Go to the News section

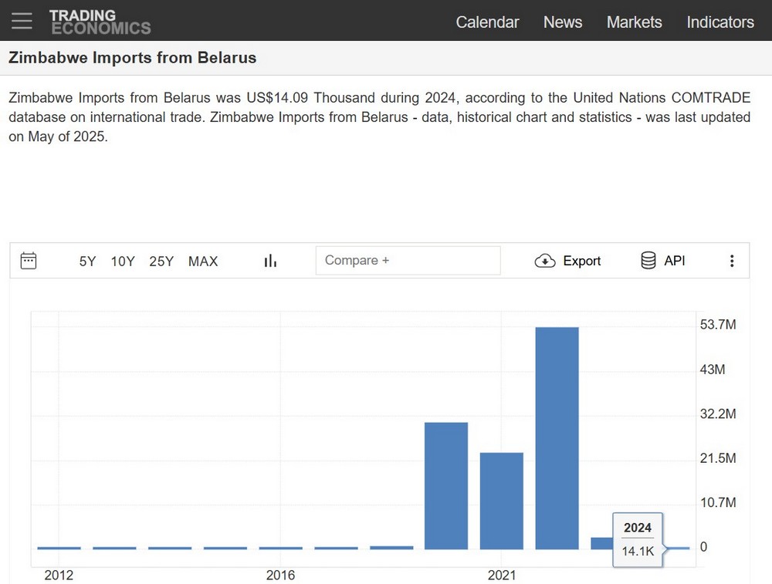point(563,22)
